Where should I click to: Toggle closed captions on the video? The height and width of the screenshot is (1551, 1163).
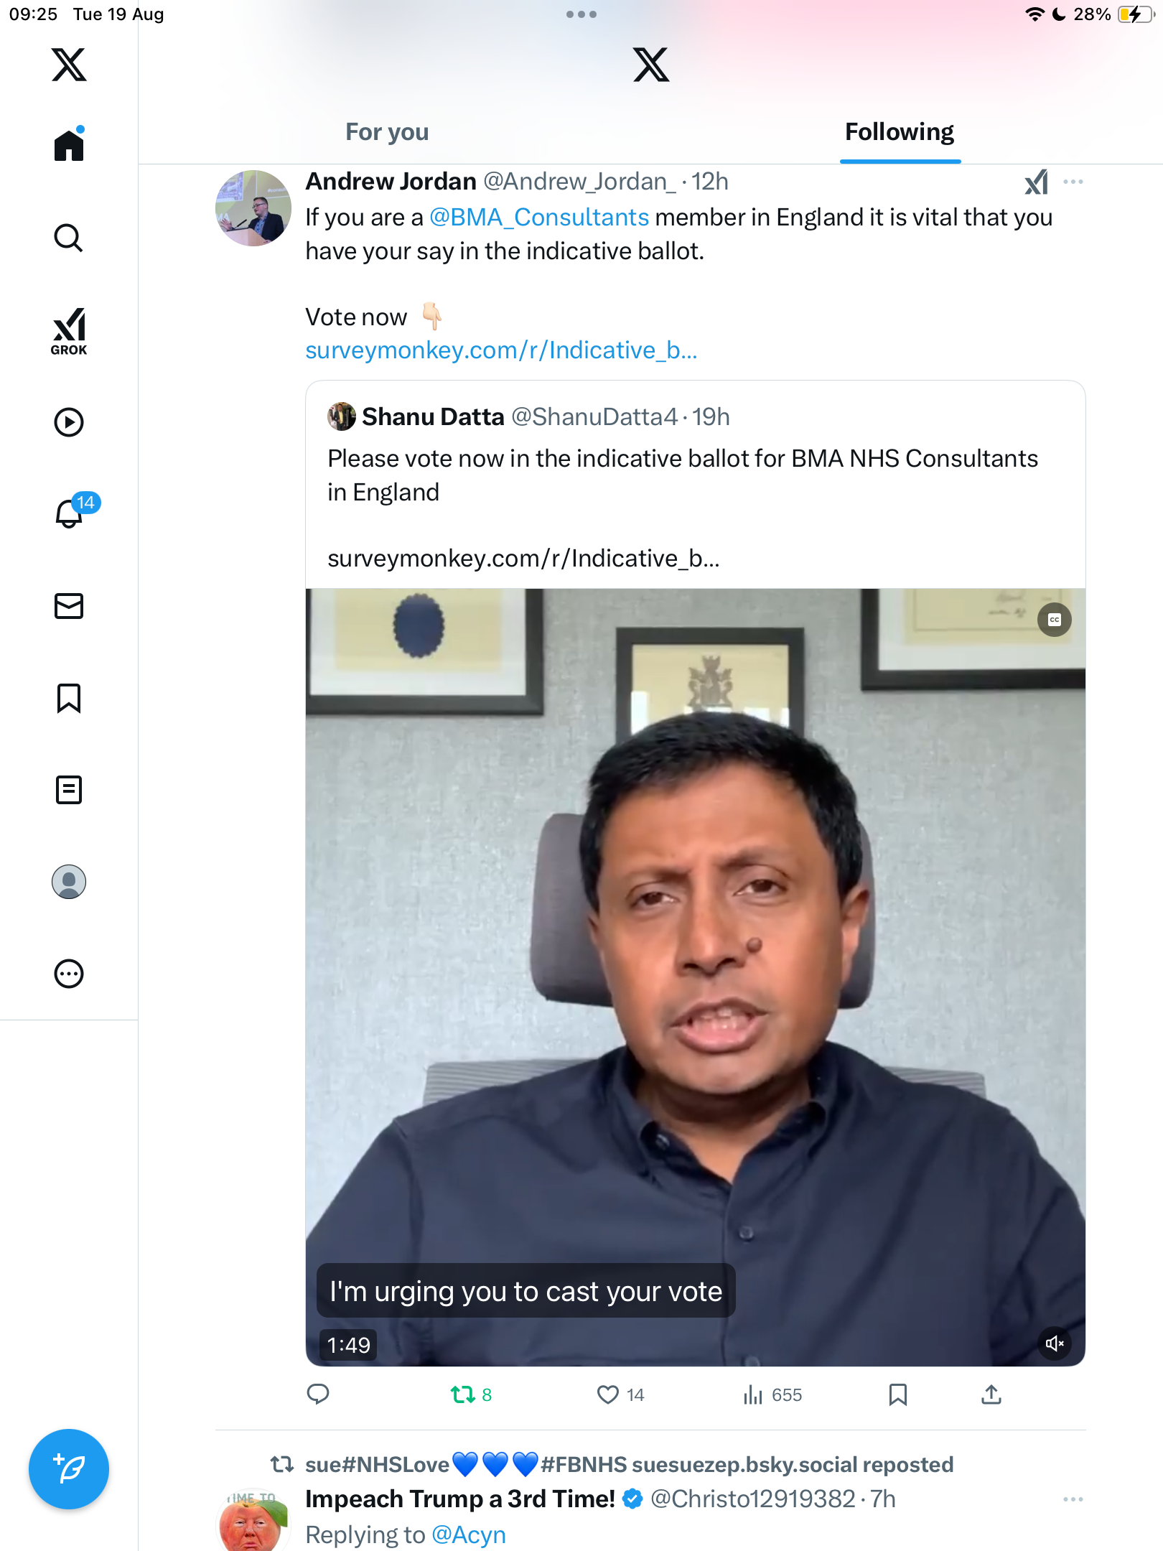pos(1054,620)
